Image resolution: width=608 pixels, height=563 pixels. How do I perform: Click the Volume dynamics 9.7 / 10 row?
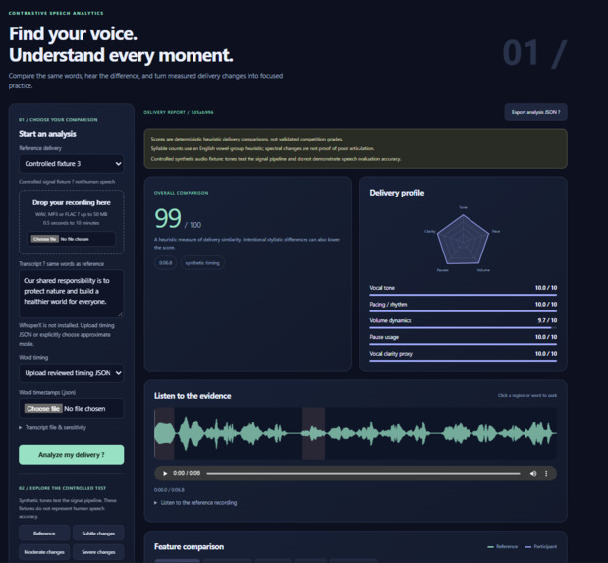[464, 322]
